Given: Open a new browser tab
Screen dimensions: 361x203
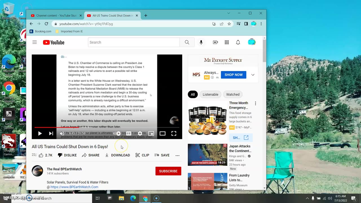Looking at the screenshot, I should pyautogui.click(x=146, y=16).
